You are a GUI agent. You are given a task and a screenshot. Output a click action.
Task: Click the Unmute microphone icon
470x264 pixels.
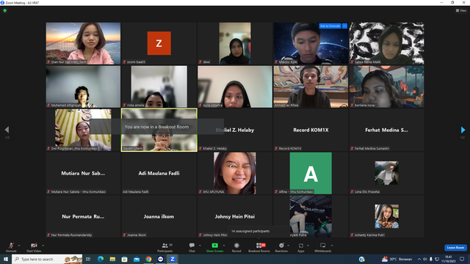pos(11,246)
